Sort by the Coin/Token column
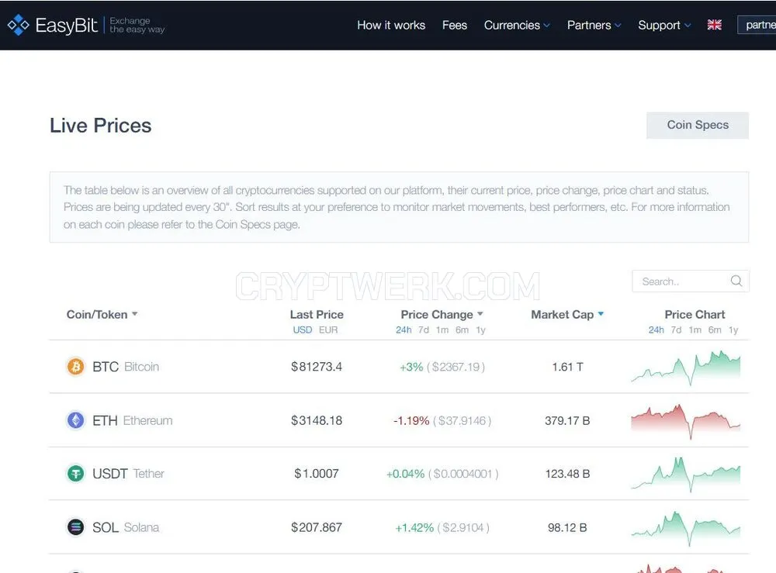Image resolution: width=776 pixels, height=573 pixels. [102, 315]
